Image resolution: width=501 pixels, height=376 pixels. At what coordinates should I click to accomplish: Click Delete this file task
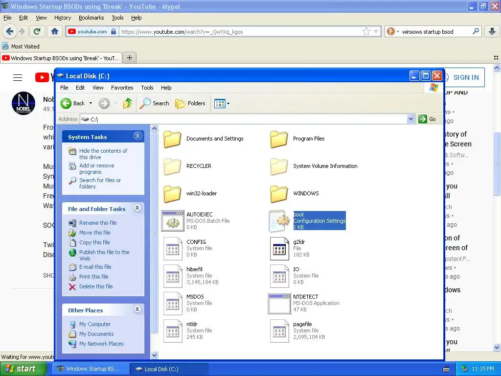96,286
